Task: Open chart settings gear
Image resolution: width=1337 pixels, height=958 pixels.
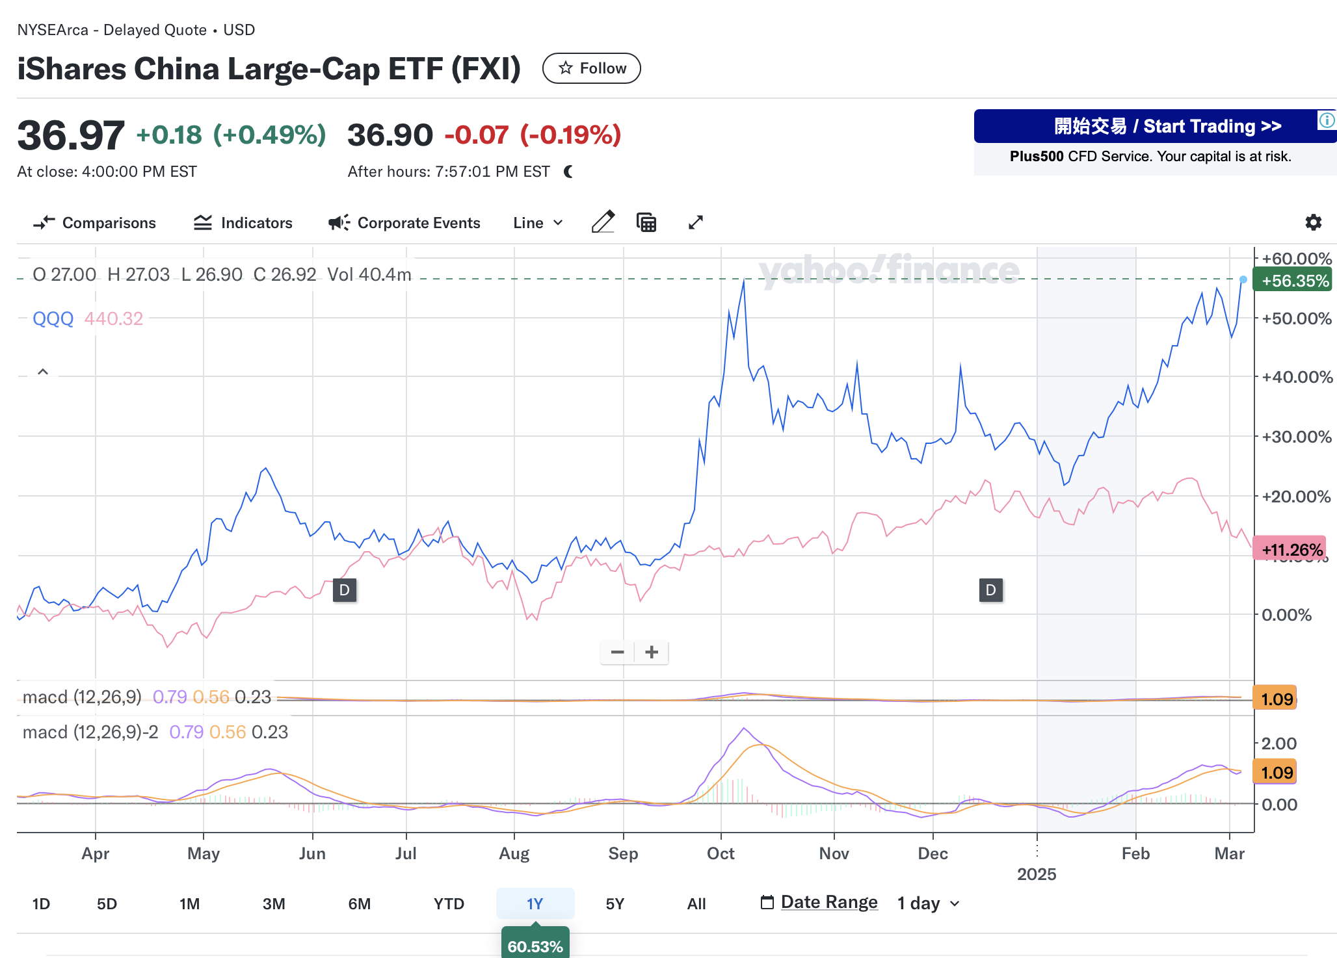Action: [1313, 222]
